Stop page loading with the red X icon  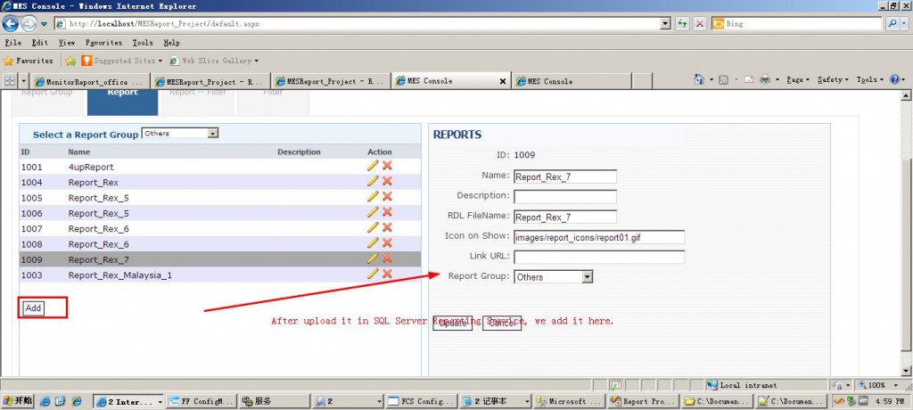coord(700,24)
